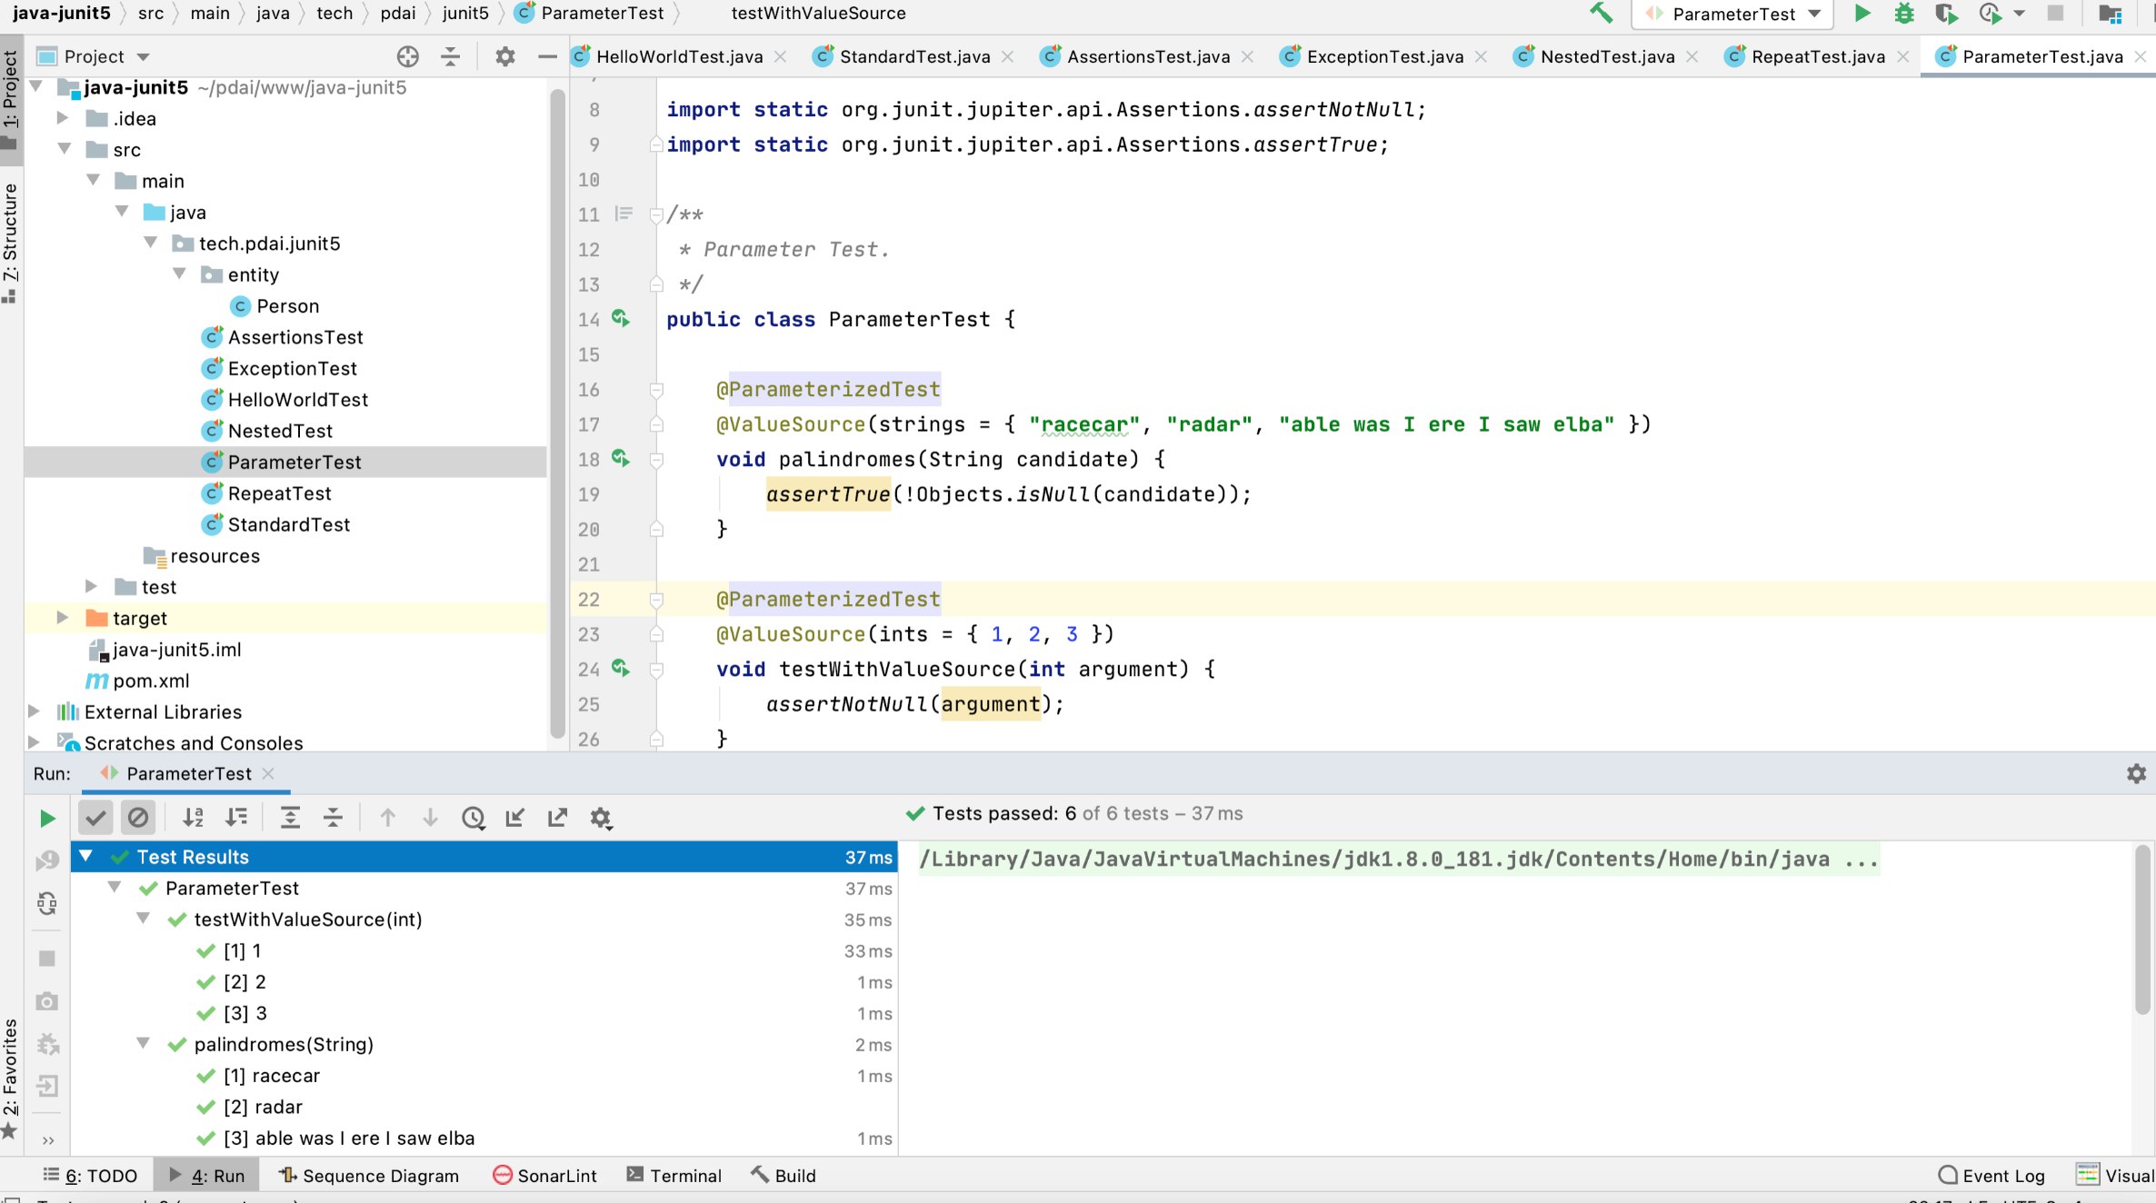
Task: Switch to RepeatTest.java tab
Action: click(x=1818, y=56)
